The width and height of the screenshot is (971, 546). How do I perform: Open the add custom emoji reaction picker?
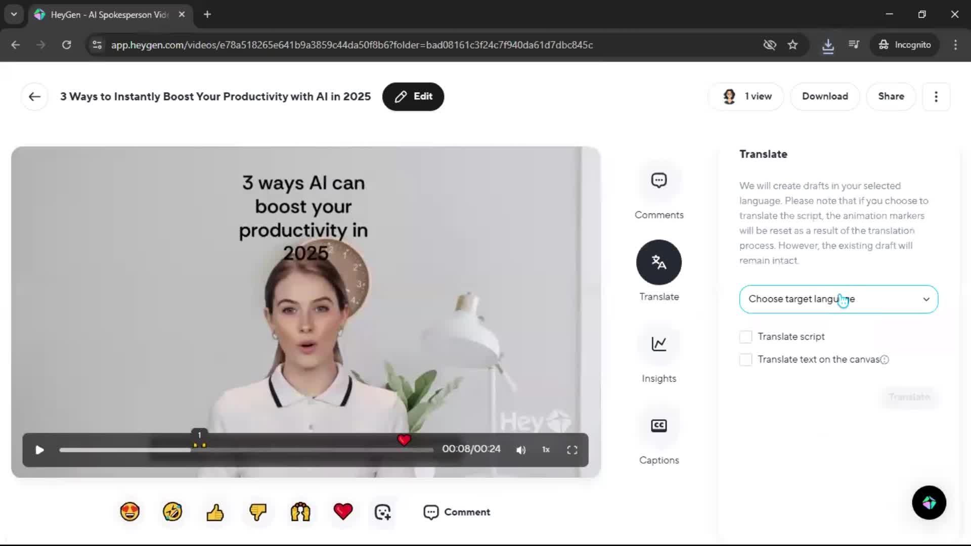pyautogui.click(x=382, y=512)
